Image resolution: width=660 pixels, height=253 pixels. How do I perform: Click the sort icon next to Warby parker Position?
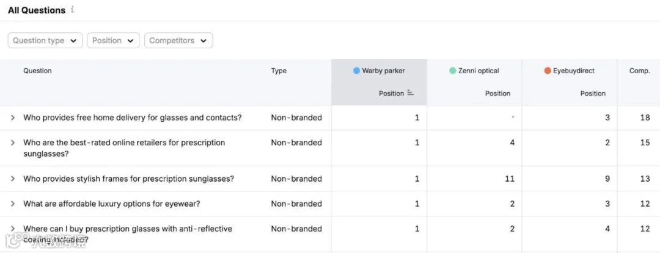(410, 93)
